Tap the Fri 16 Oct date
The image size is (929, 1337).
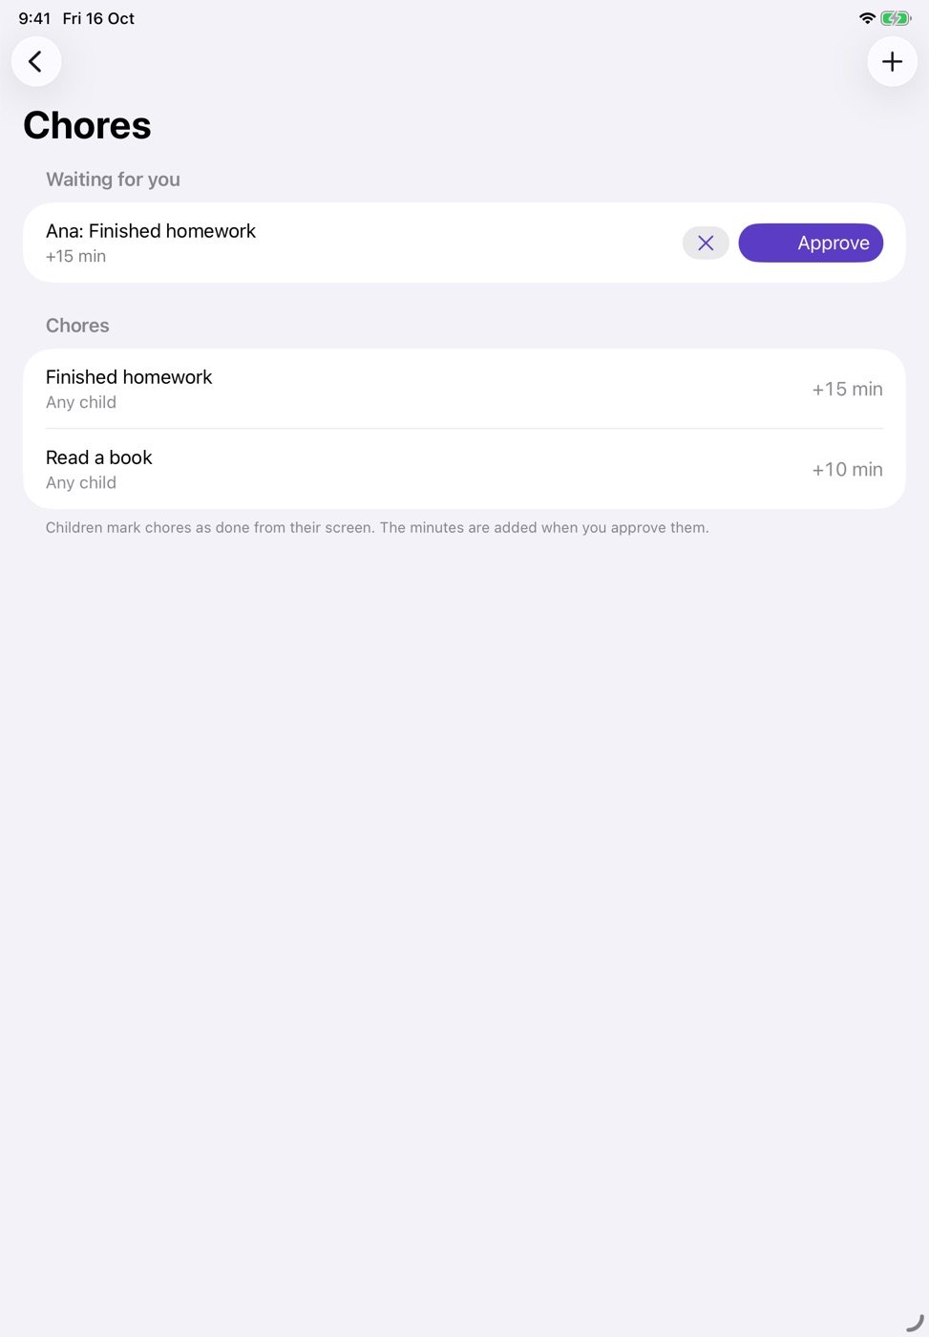(98, 18)
